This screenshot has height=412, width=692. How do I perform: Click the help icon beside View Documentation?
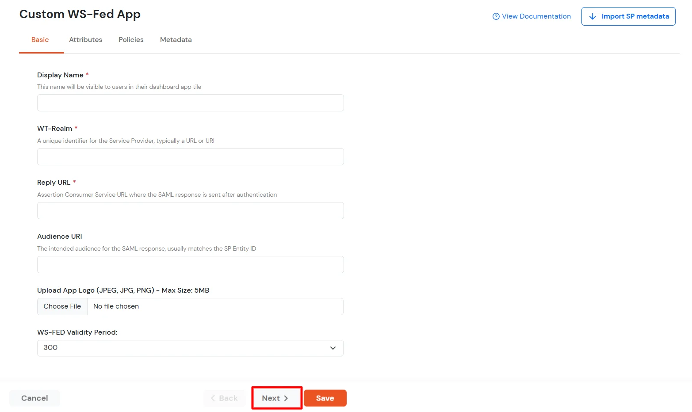(495, 16)
